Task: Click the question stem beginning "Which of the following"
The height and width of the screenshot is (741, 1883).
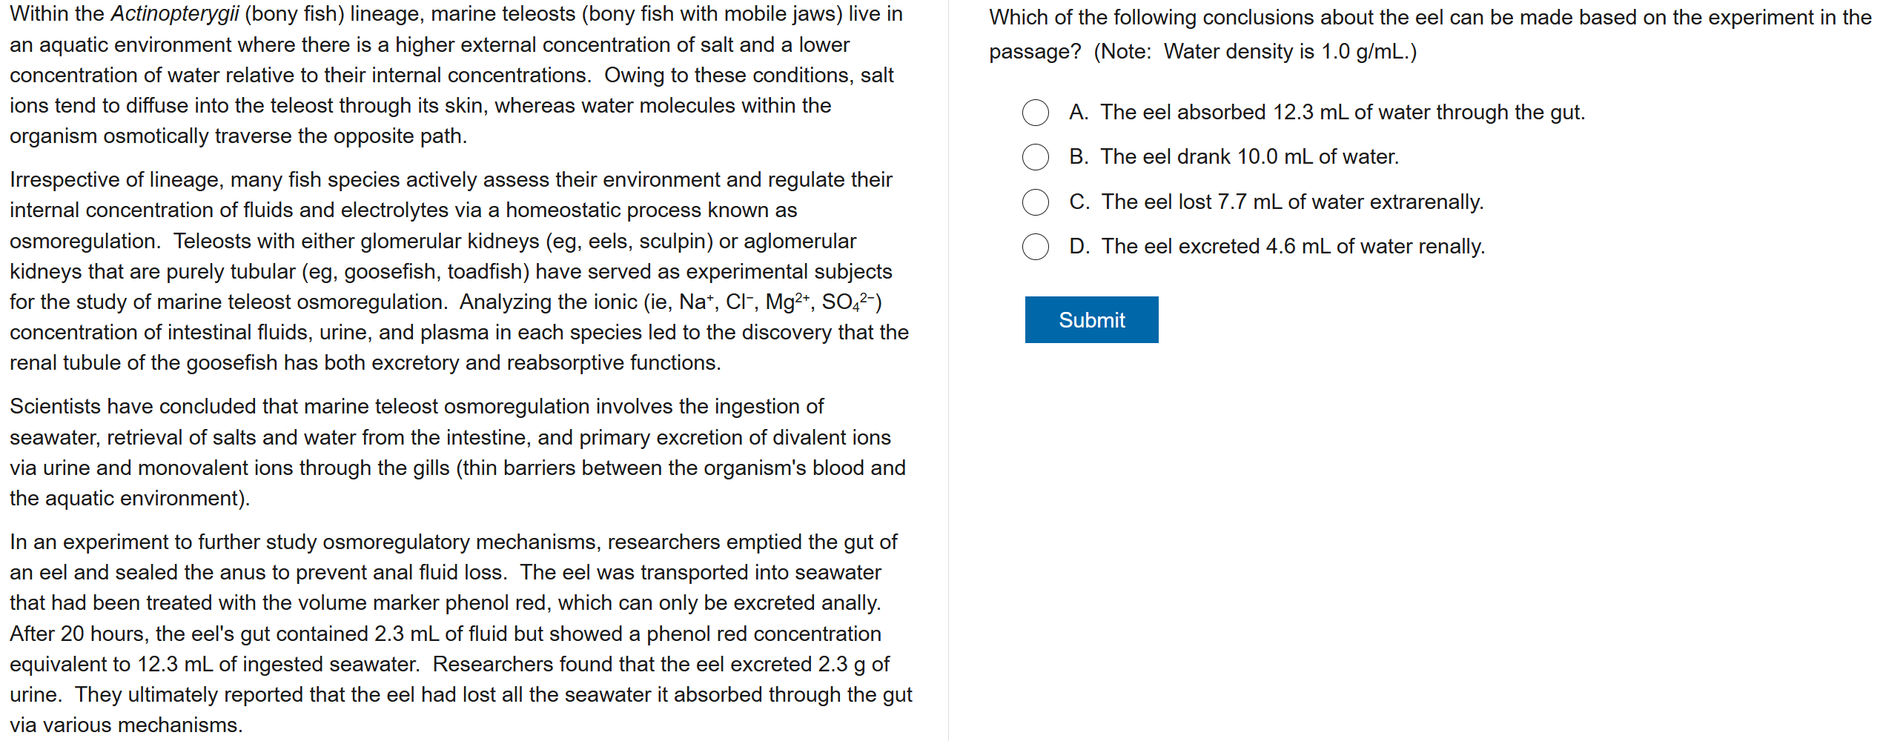Action: click(1431, 18)
